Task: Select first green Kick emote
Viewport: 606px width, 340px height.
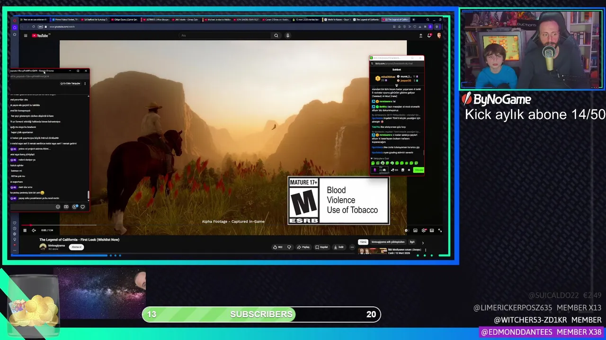Action: pyautogui.click(x=374, y=163)
